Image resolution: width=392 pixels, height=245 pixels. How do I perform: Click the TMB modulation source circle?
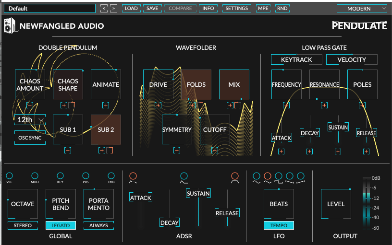(111, 176)
